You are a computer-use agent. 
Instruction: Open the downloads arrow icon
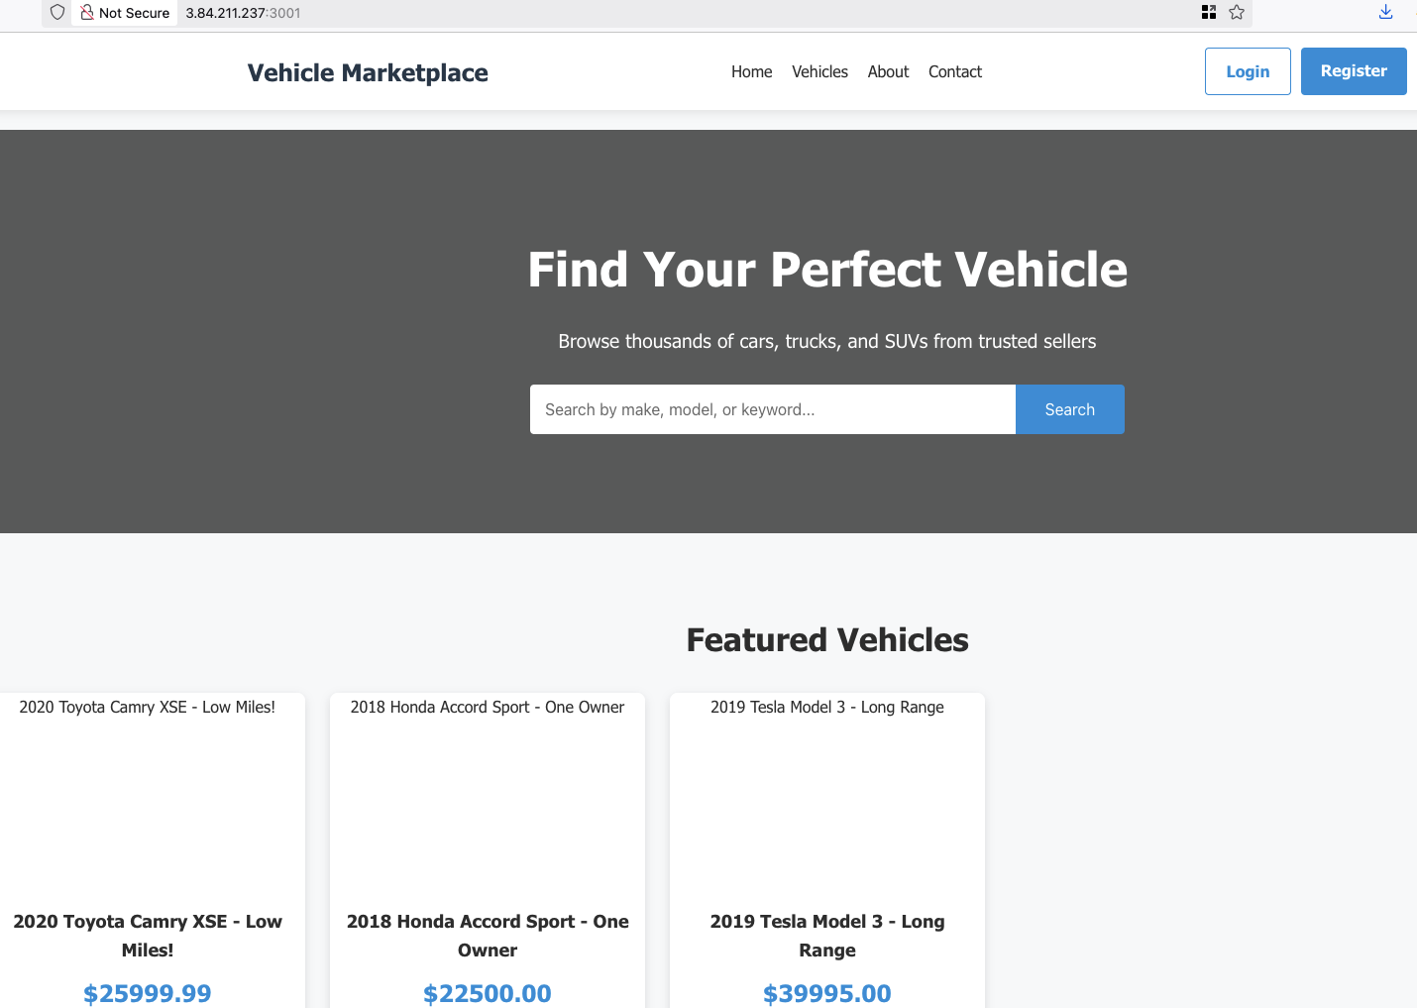1386,12
